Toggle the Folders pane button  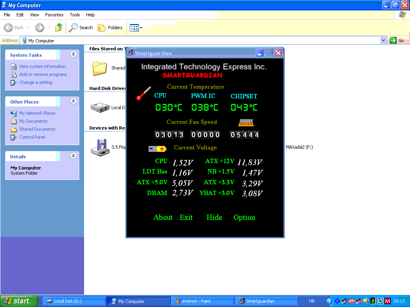pyautogui.click(x=111, y=28)
